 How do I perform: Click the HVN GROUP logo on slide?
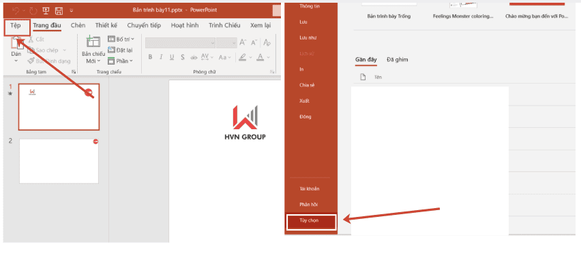245,123
